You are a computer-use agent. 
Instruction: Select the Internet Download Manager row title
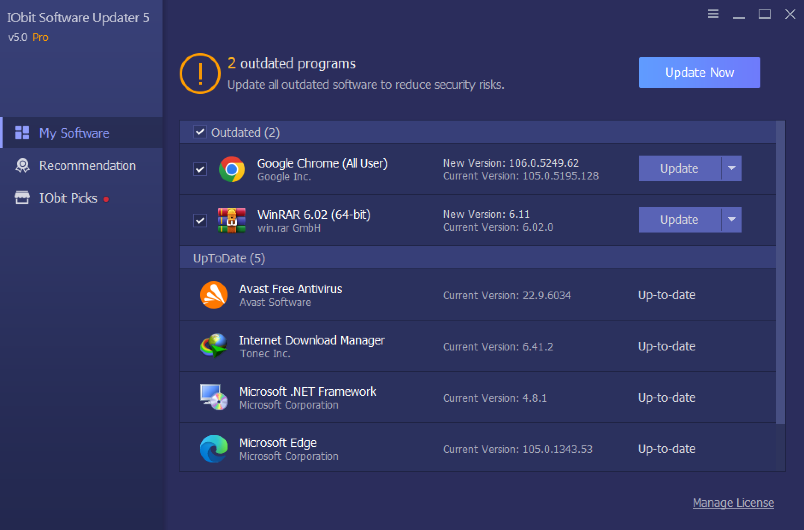(x=312, y=340)
